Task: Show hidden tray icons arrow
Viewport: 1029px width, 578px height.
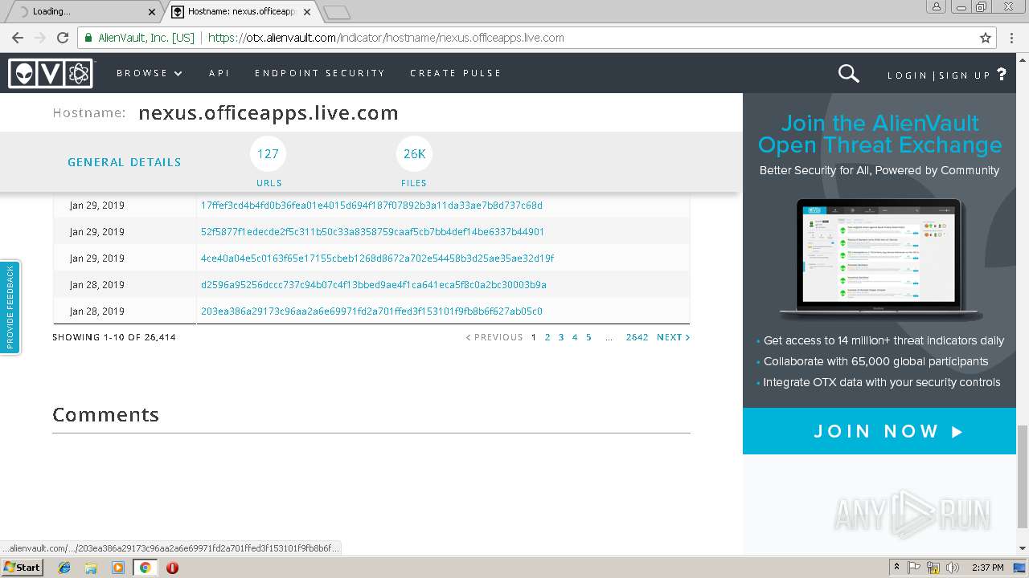Action: click(897, 568)
